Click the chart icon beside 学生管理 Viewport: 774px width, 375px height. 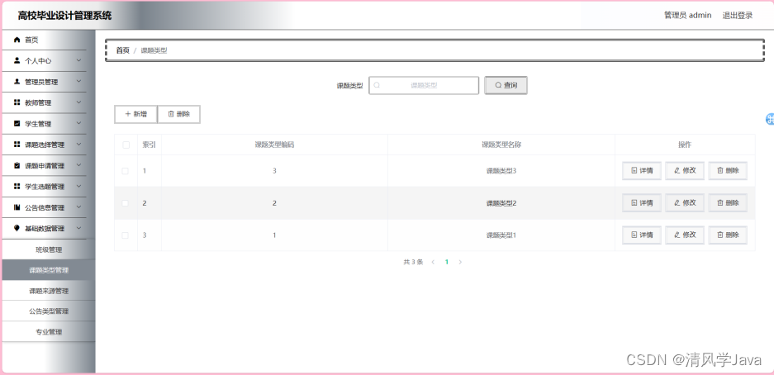click(x=17, y=123)
